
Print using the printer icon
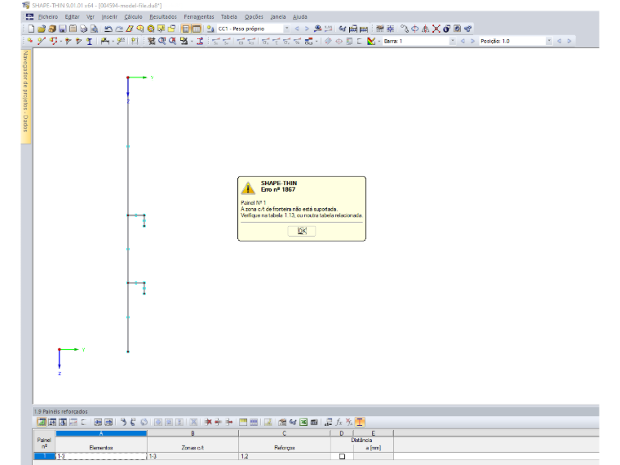point(83,29)
